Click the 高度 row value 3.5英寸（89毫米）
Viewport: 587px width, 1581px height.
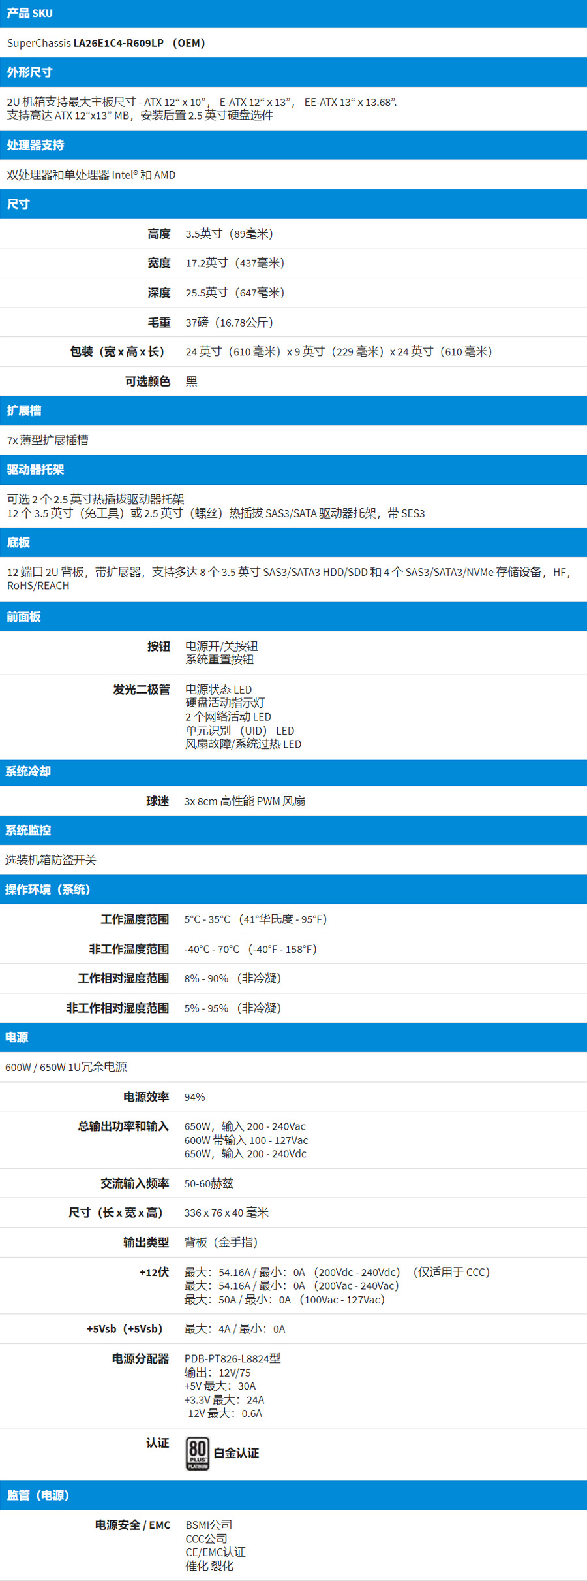230,234
